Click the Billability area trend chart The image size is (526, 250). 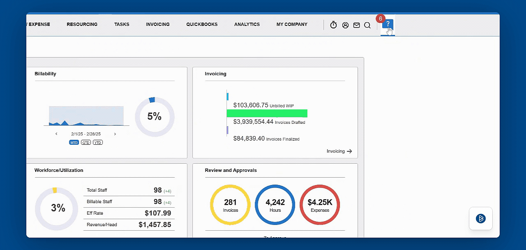[x=86, y=116]
